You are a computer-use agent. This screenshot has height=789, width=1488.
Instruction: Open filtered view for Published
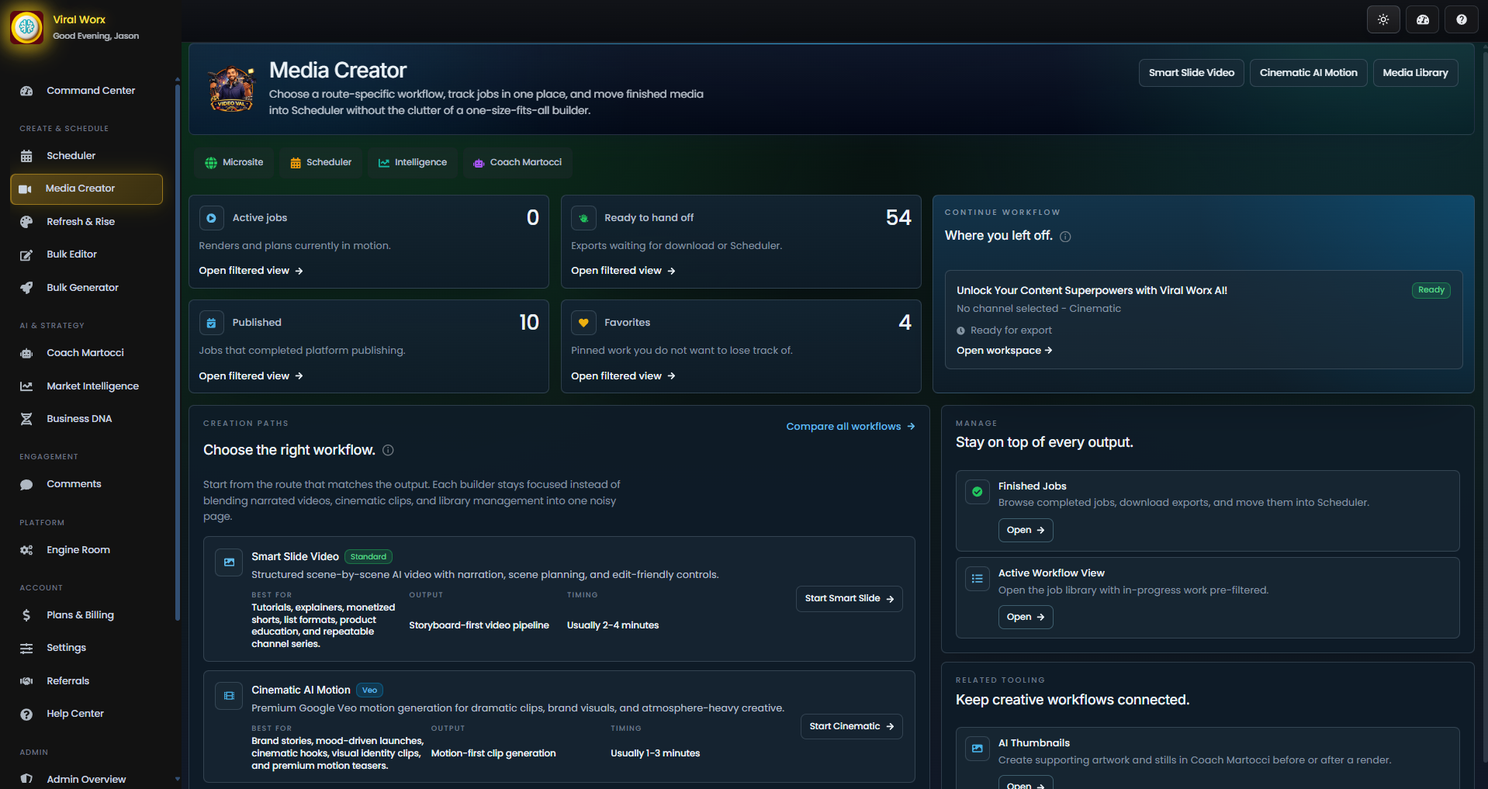point(251,376)
